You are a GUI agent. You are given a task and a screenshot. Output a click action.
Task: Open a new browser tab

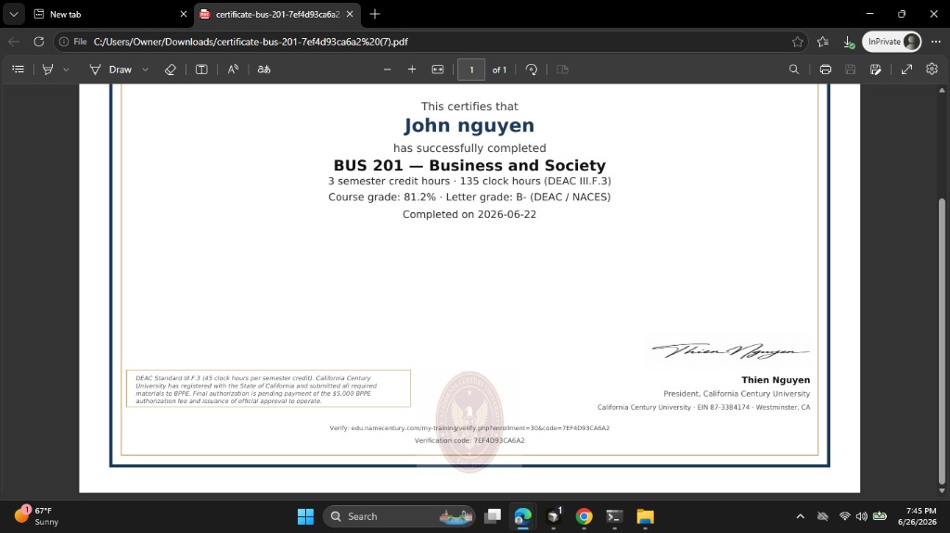(x=375, y=14)
